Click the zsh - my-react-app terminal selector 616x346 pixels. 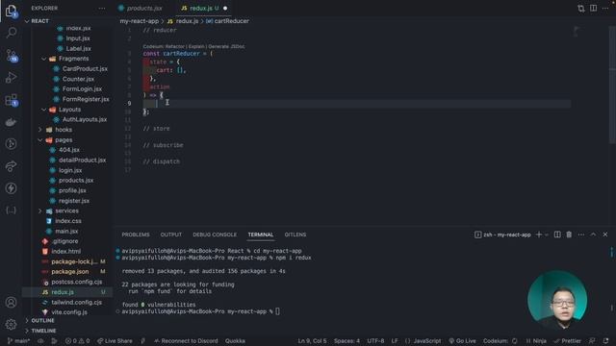coord(502,235)
